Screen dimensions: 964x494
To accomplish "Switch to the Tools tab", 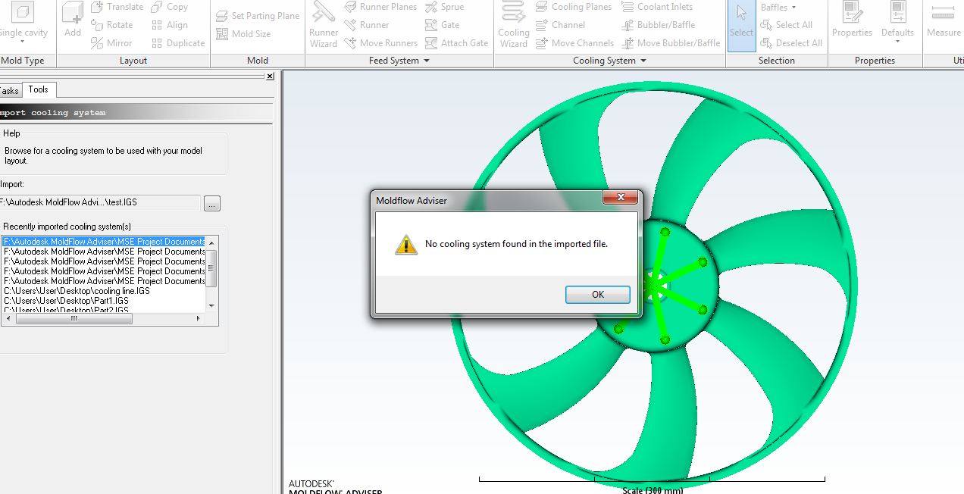I will pyautogui.click(x=38, y=89).
